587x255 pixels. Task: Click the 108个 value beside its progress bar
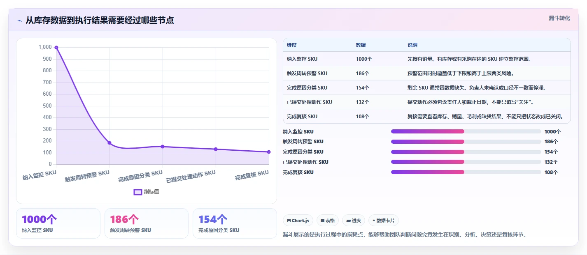click(x=551, y=172)
